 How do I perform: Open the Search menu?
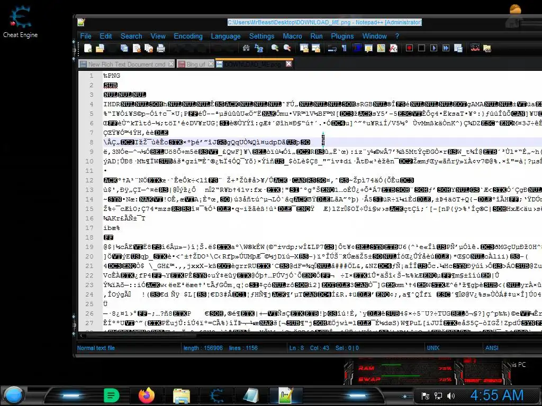tap(131, 36)
